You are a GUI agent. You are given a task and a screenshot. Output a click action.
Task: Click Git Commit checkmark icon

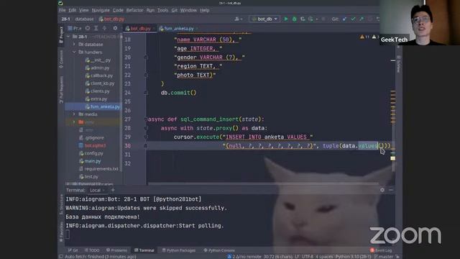pyautogui.click(x=353, y=19)
